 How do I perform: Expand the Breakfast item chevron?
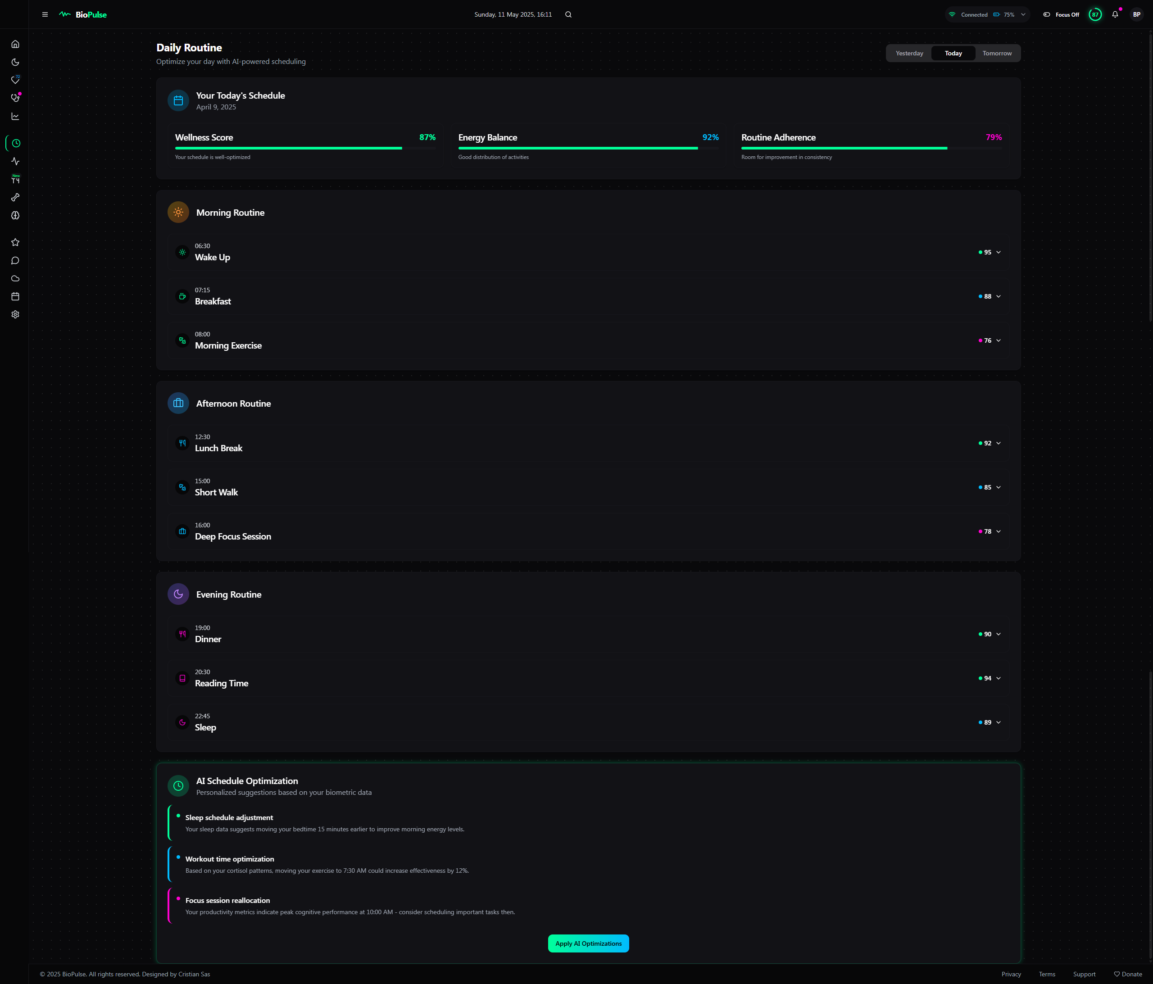(x=999, y=296)
